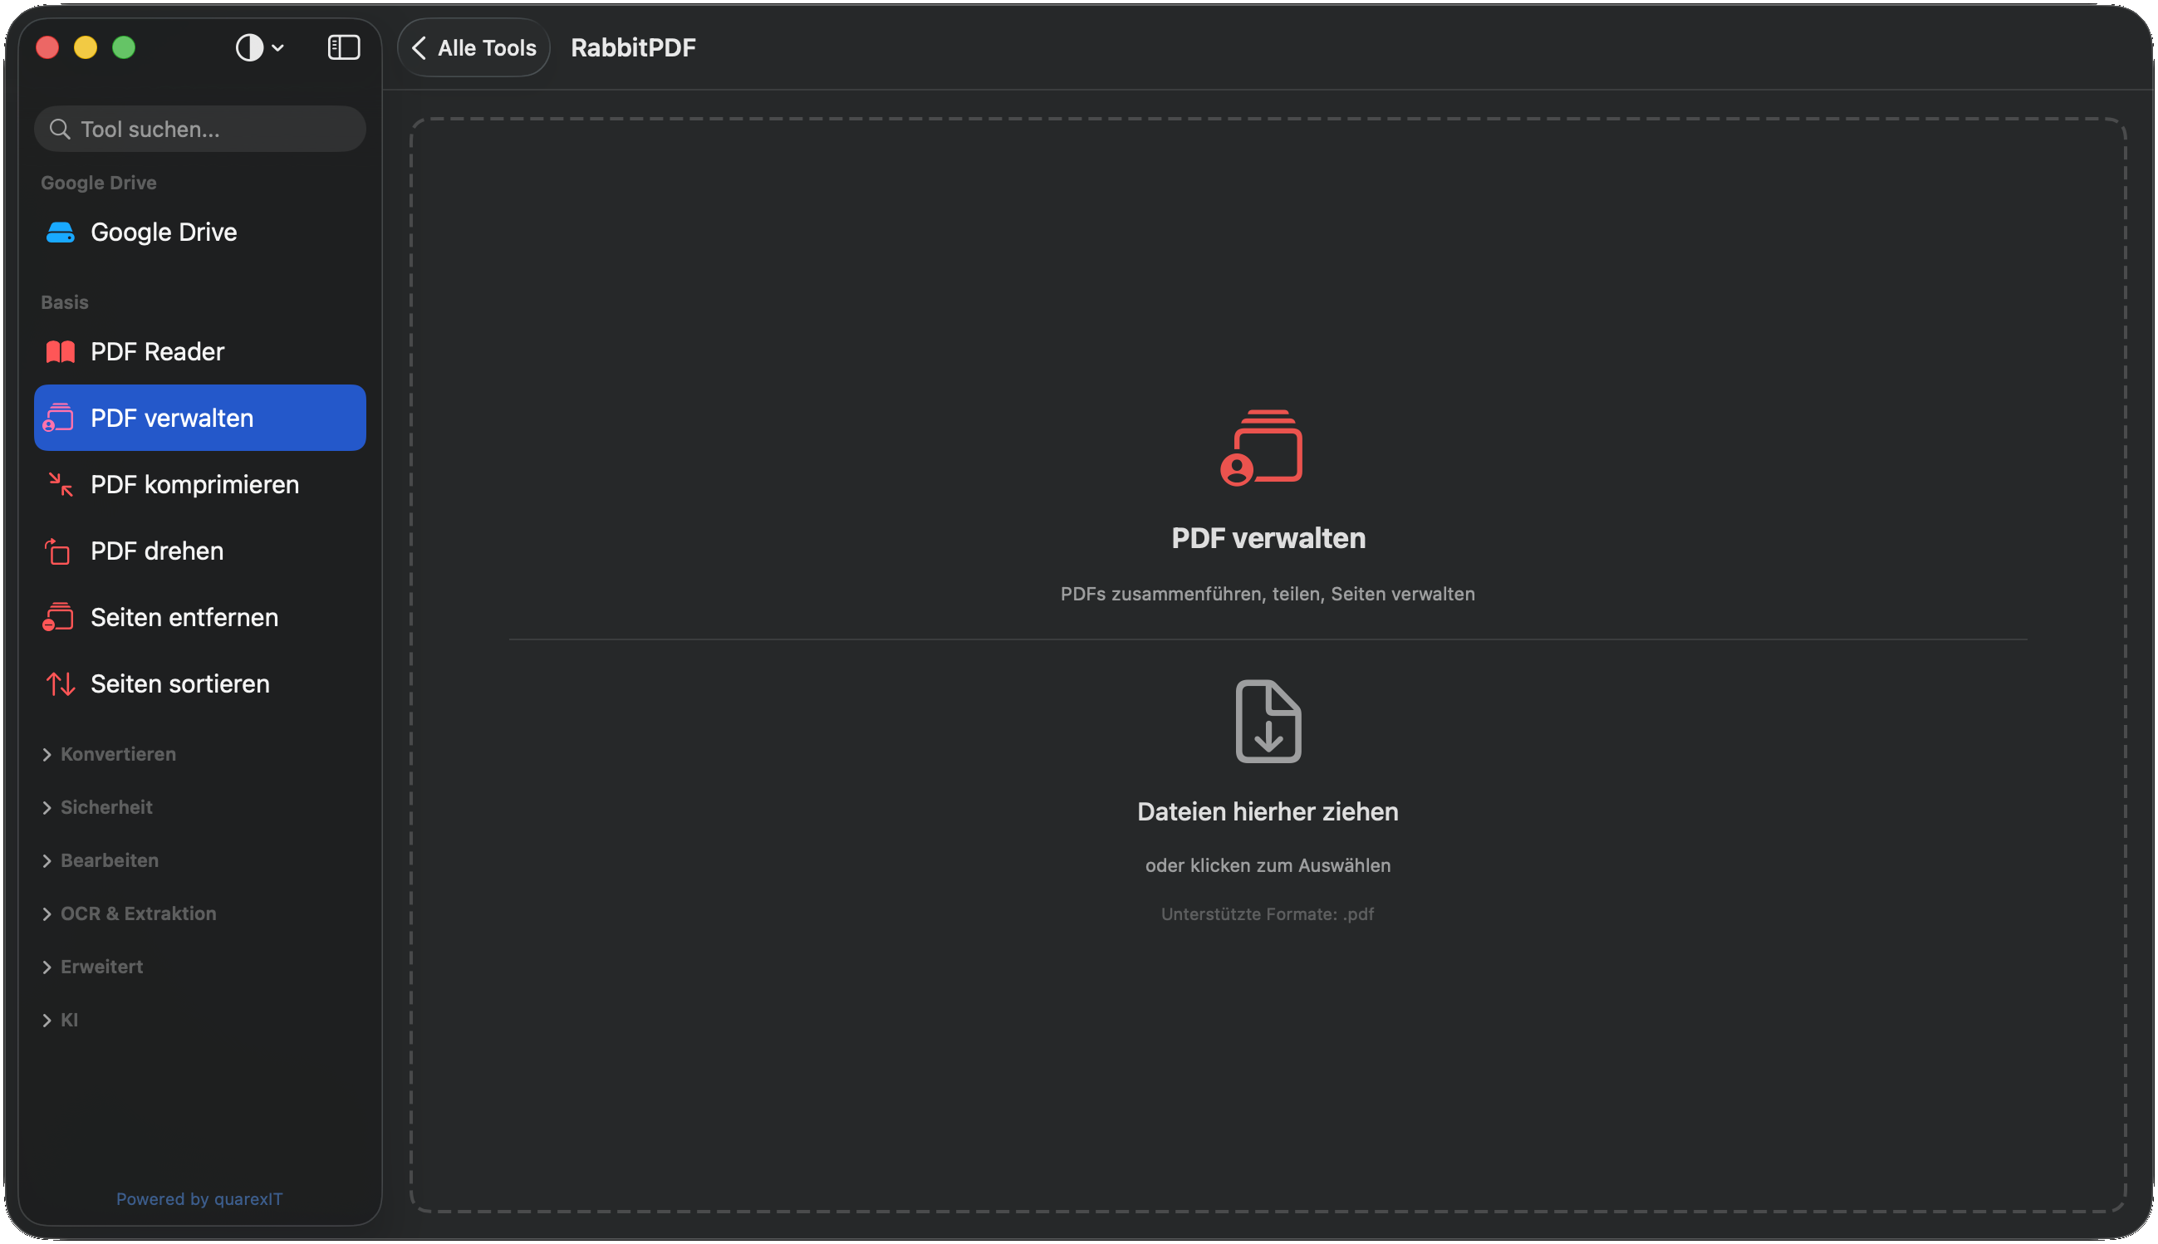The image size is (2158, 1244).
Task: Click the 'Unterstützte Formate: .pdf' text
Action: coord(1268,914)
